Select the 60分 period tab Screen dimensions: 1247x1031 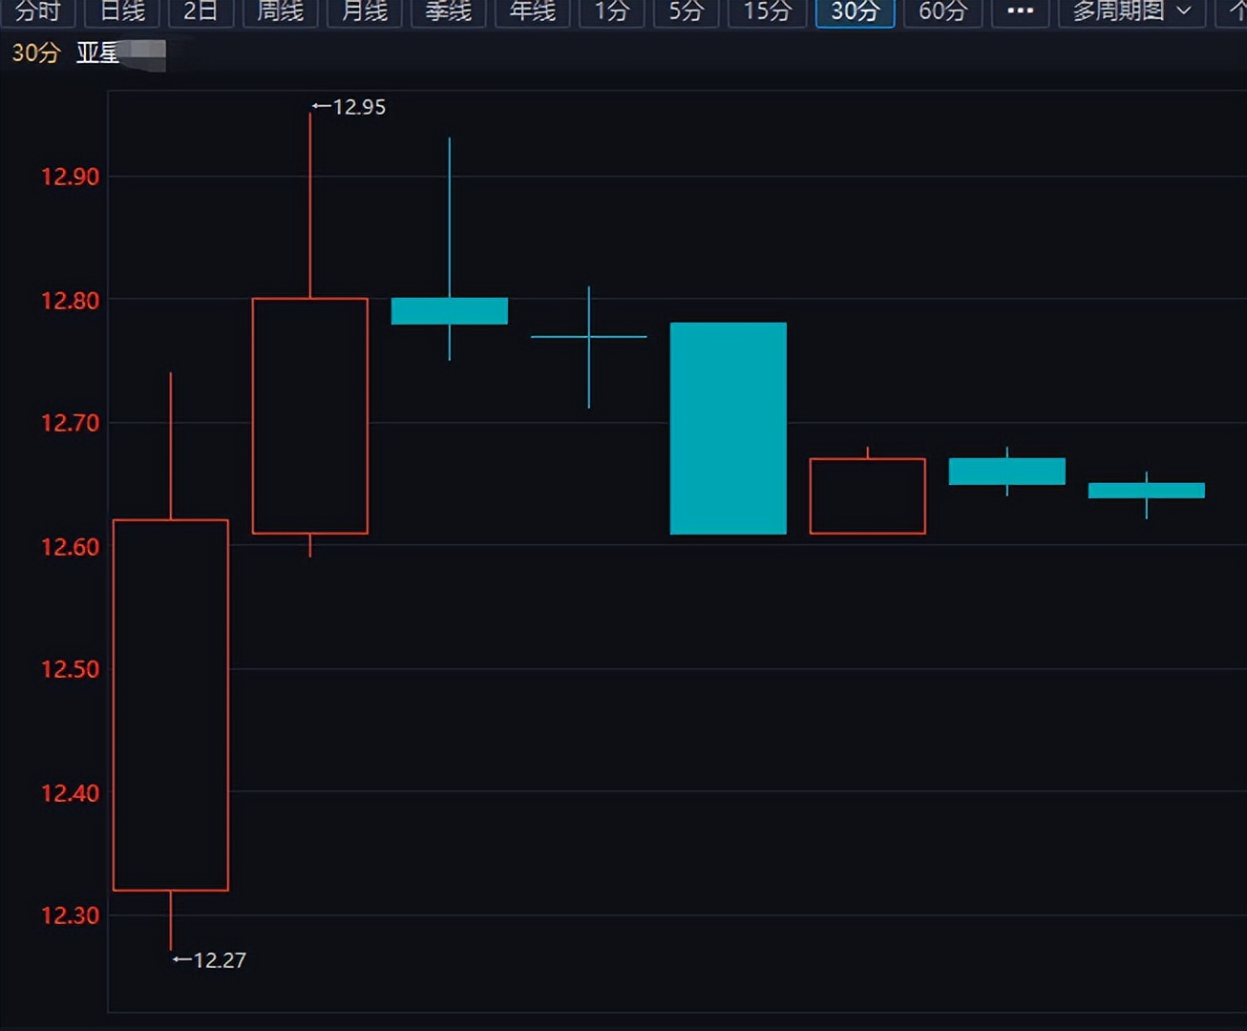(942, 11)
